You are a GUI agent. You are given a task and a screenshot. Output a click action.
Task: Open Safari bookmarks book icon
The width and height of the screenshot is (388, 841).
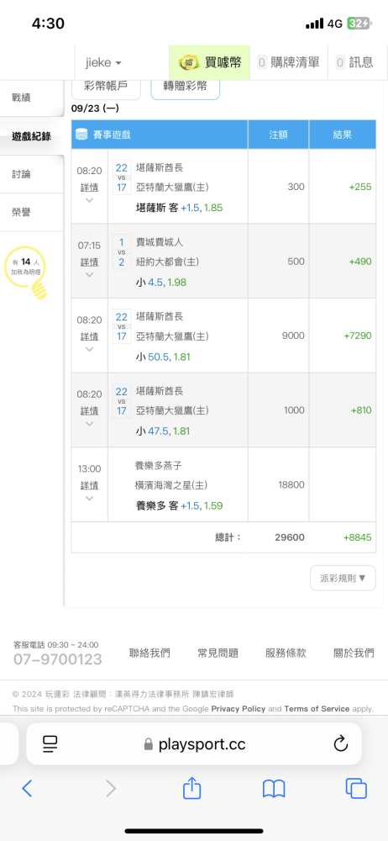(x=273, y=789)
